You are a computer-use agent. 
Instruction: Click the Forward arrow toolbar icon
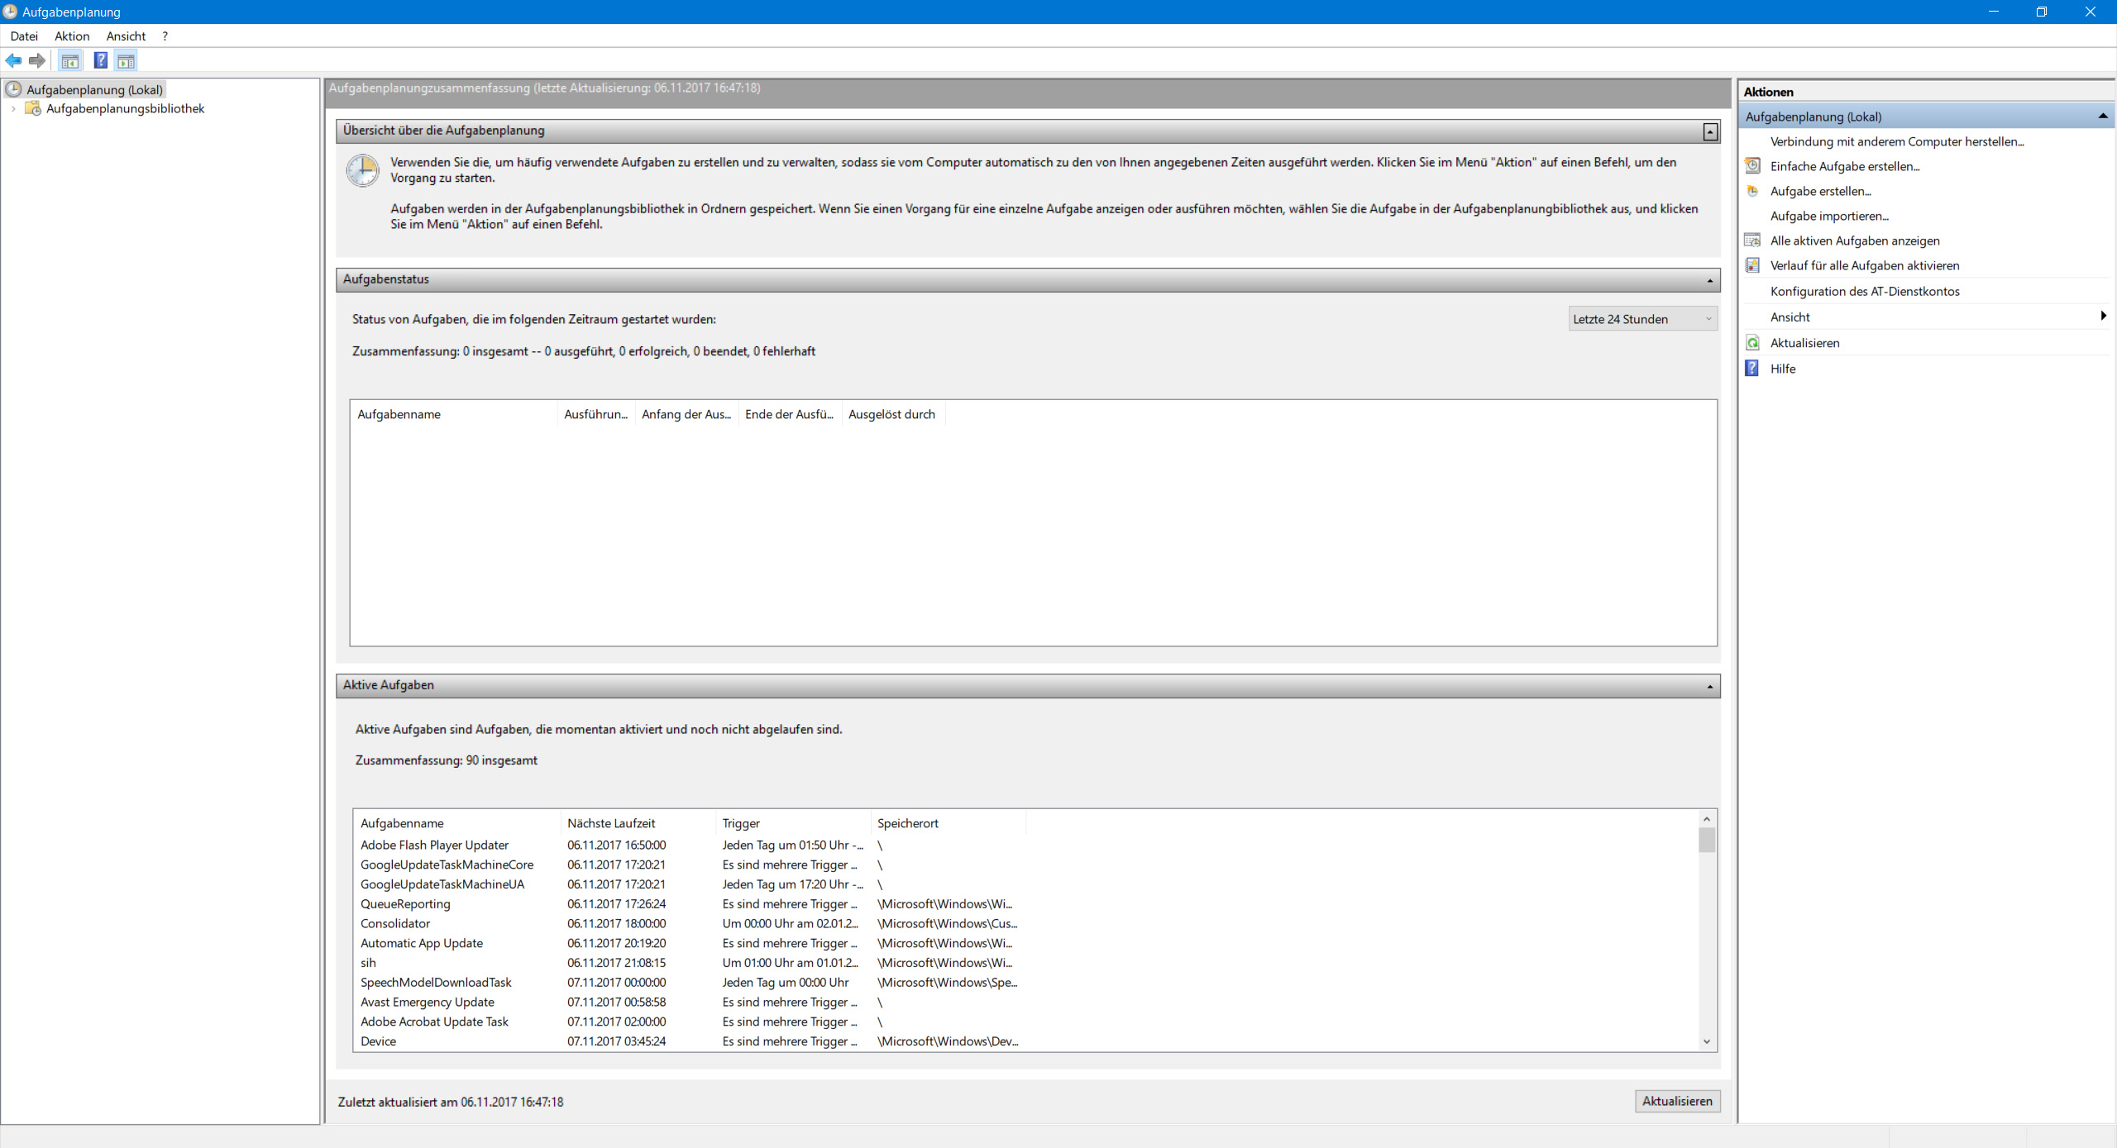pos(37,60)
